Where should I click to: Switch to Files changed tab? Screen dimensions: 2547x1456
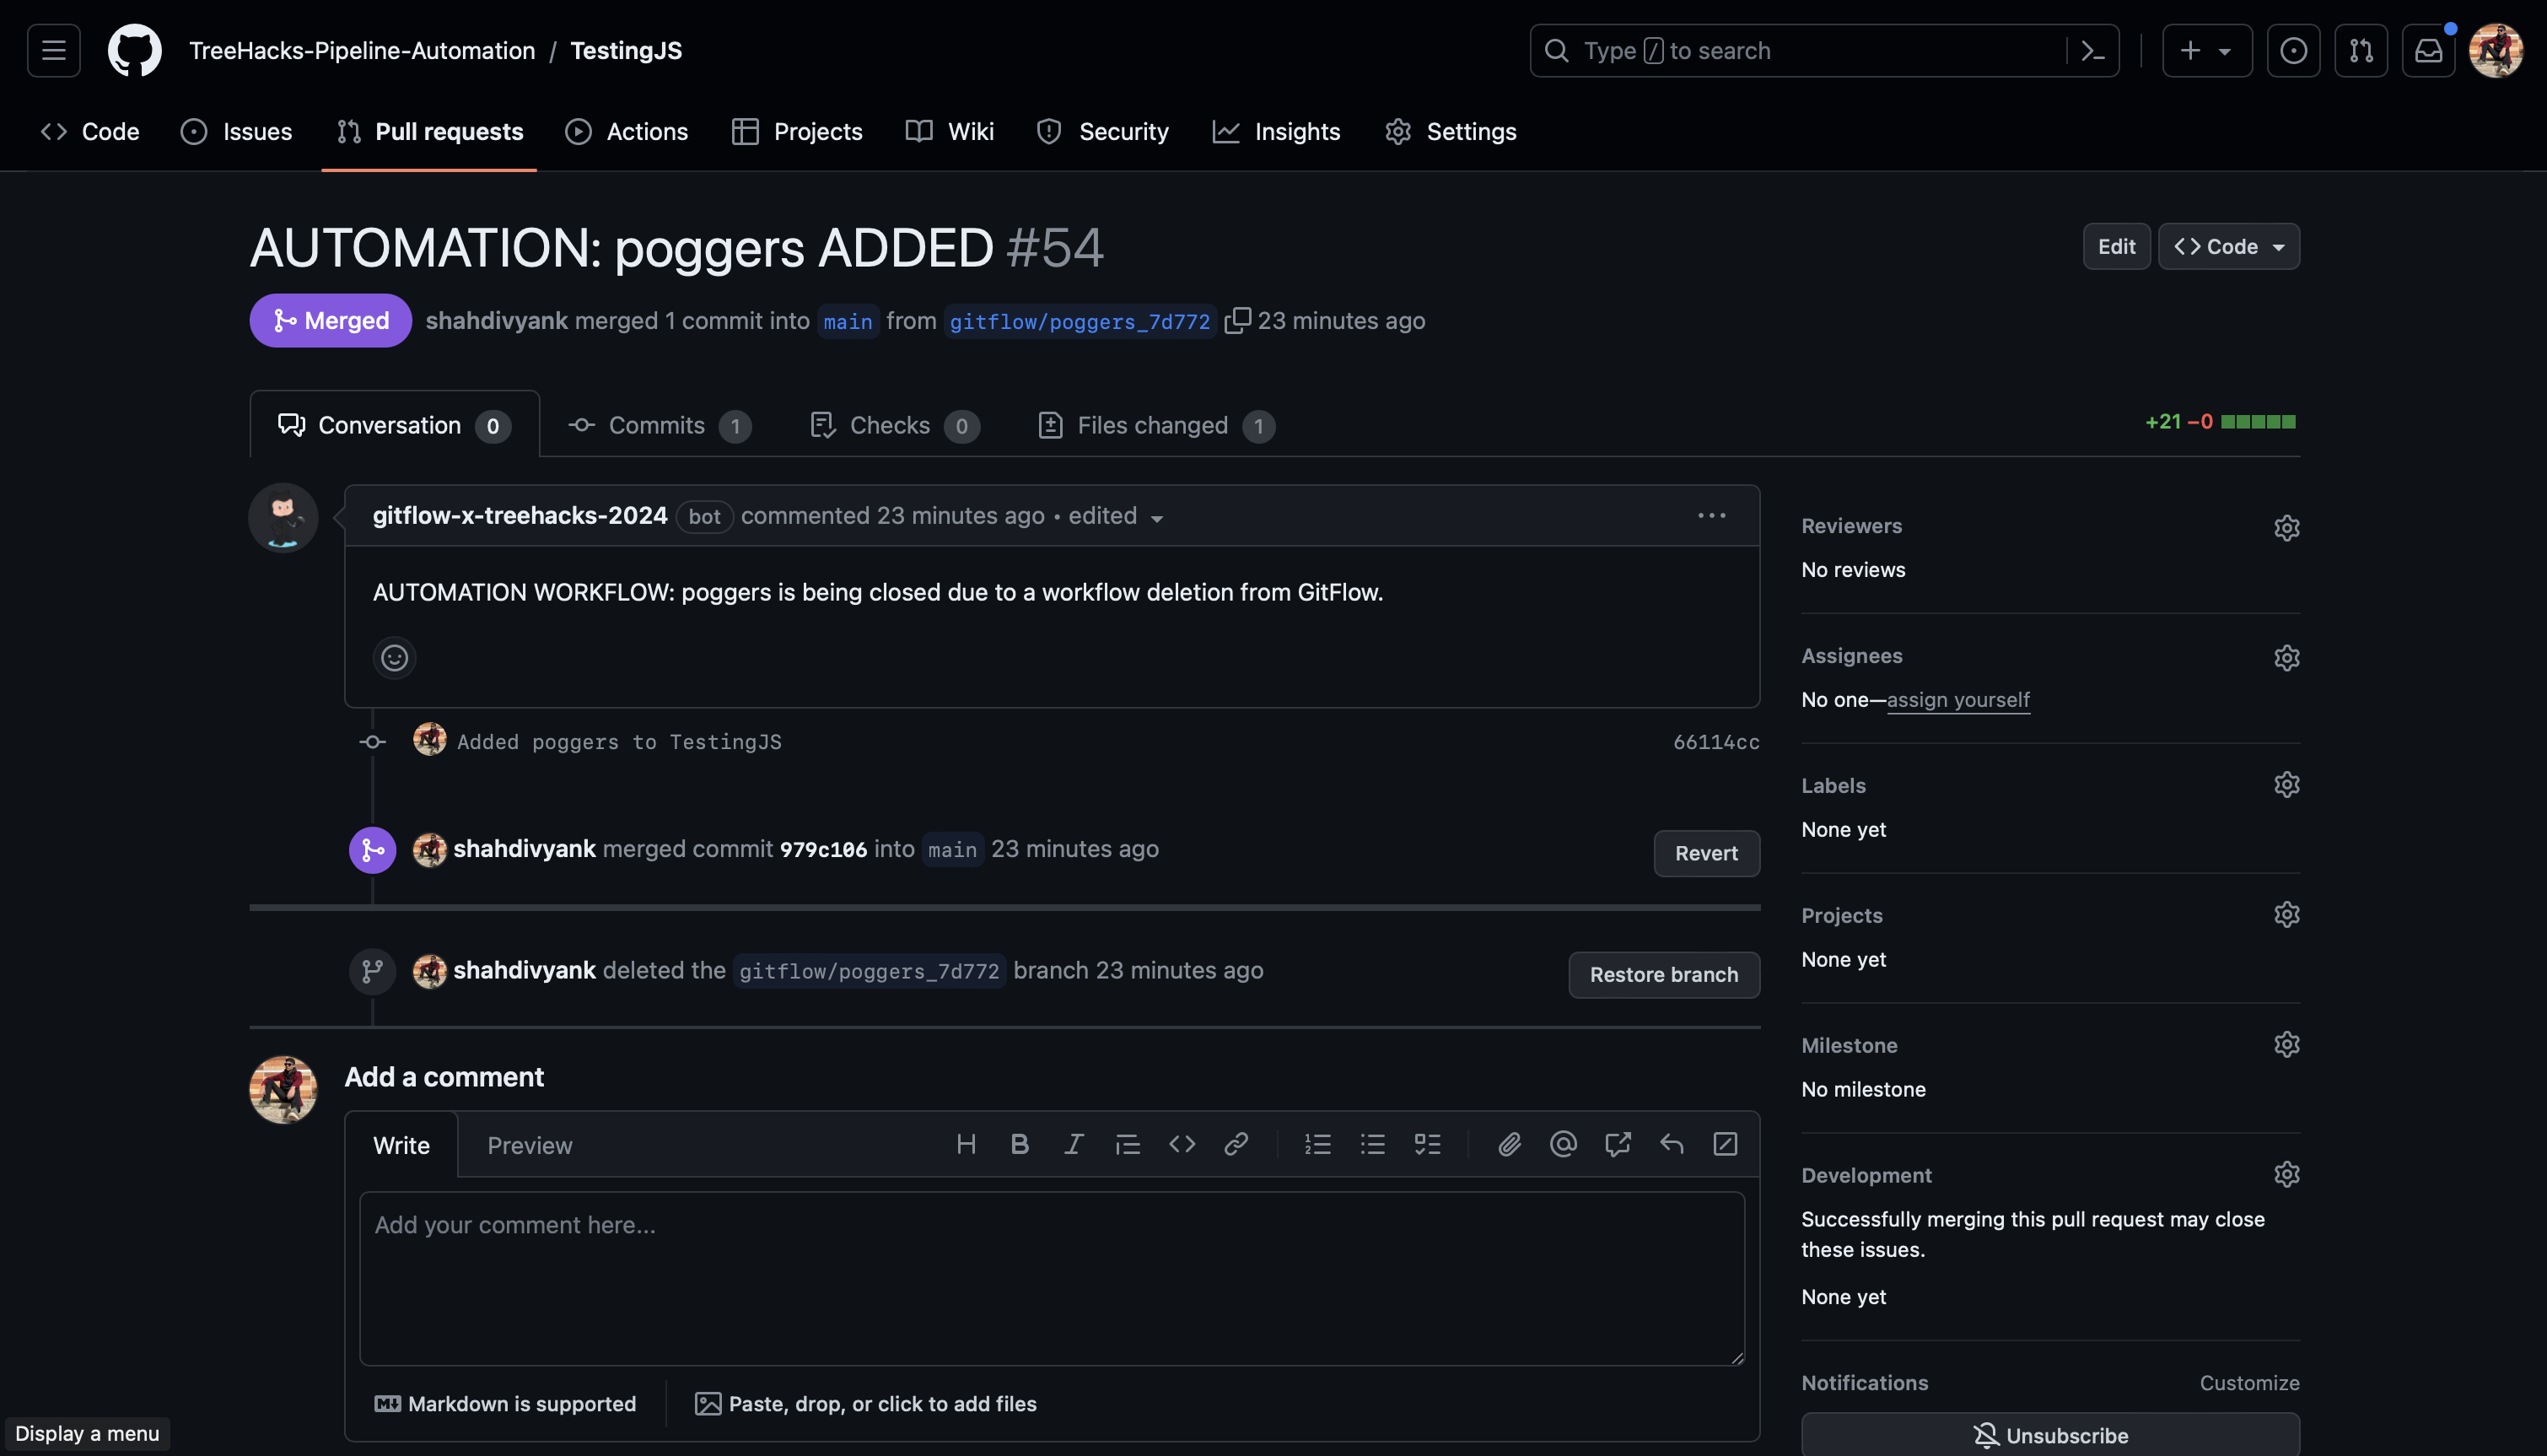pyautogui.click(x=1155, y=425)
